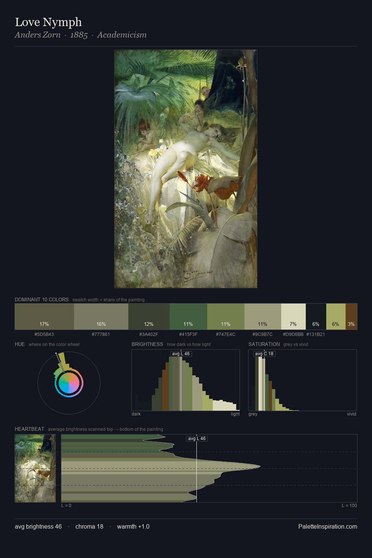
Task: Click the yellow-green 6% swatch
Action: pyautogui.click(x=336, y=317)
